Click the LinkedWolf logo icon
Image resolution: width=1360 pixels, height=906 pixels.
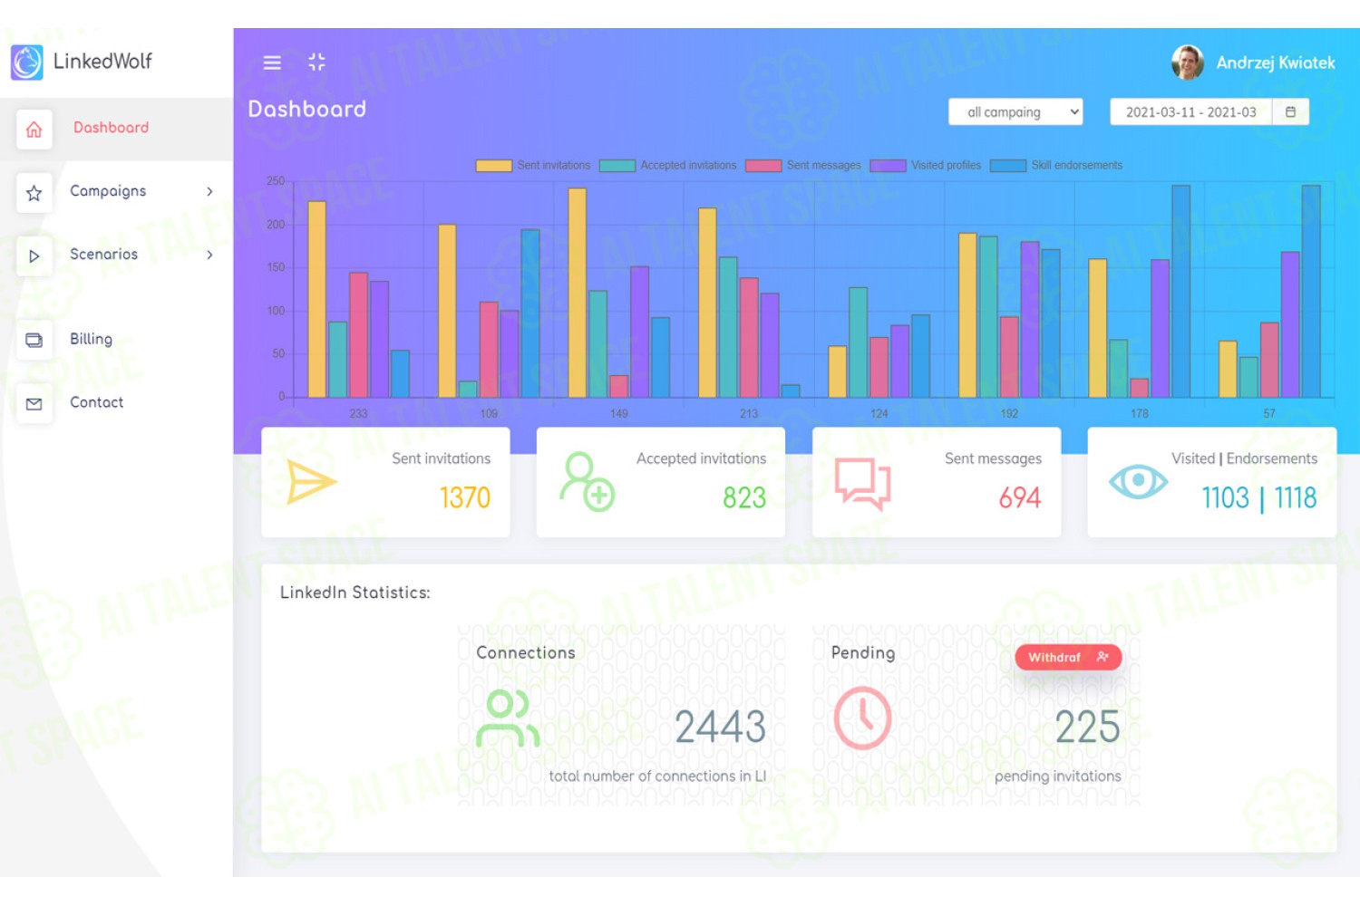coord(27,63)
